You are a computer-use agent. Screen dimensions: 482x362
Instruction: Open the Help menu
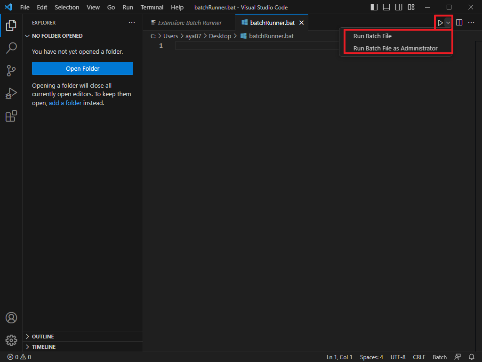177,7
